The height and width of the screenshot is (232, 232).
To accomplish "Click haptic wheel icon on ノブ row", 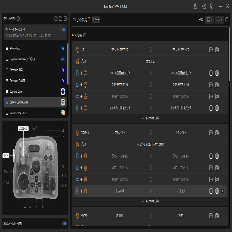I will click(217, 50).
